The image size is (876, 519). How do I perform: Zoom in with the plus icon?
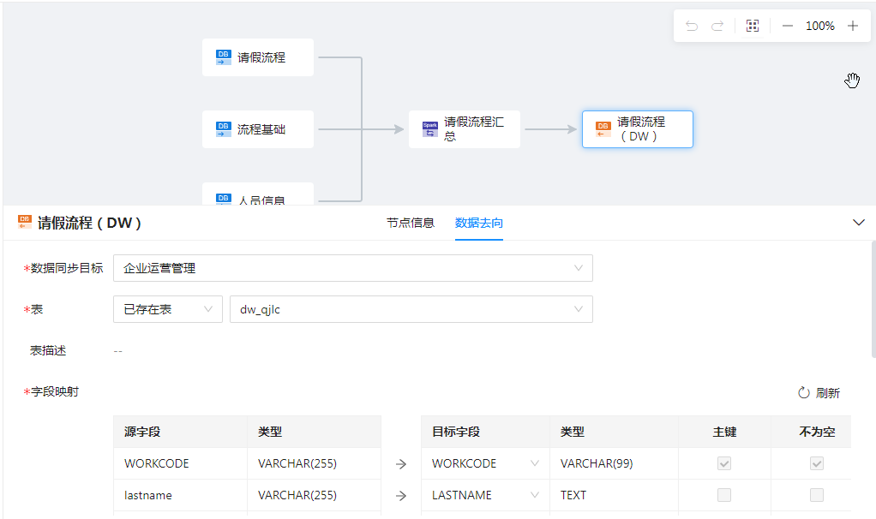(x=853, y=27)
